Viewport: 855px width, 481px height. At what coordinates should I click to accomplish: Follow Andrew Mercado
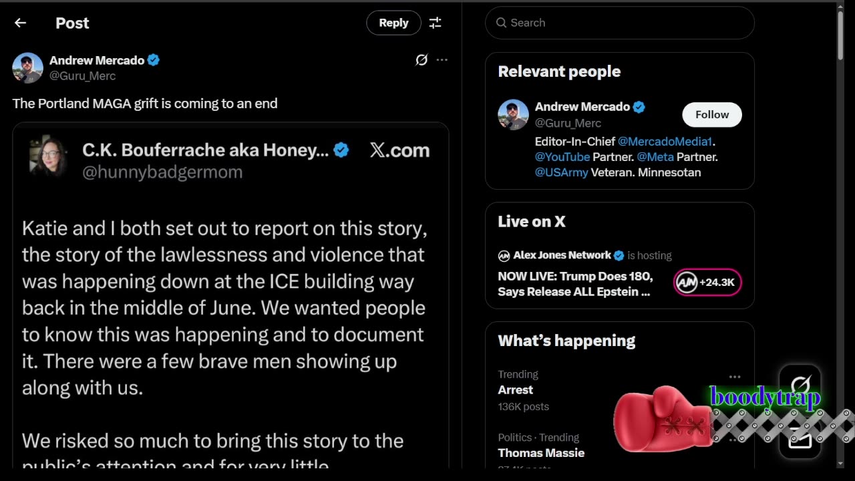pos(711,115)
